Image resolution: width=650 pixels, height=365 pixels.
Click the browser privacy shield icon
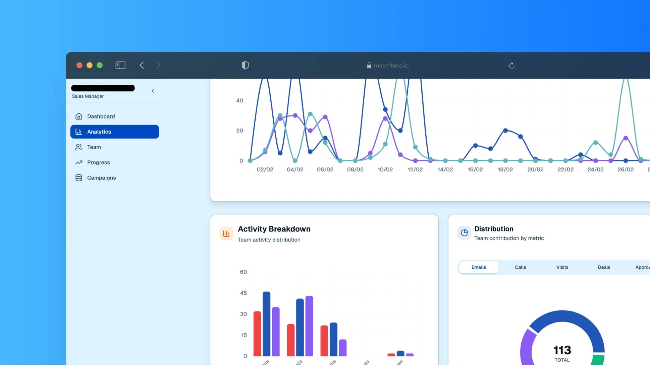pyautogui.click(x=245, y=66)
